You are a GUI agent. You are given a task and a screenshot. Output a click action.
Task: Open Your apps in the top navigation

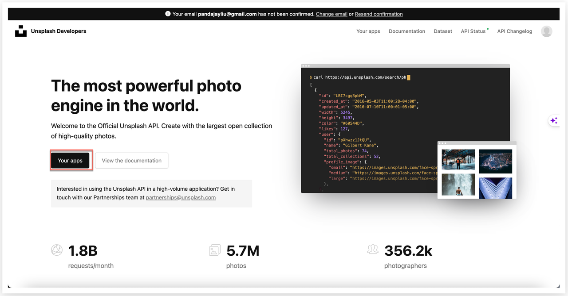pyautogui.click(x=368, y=31)
